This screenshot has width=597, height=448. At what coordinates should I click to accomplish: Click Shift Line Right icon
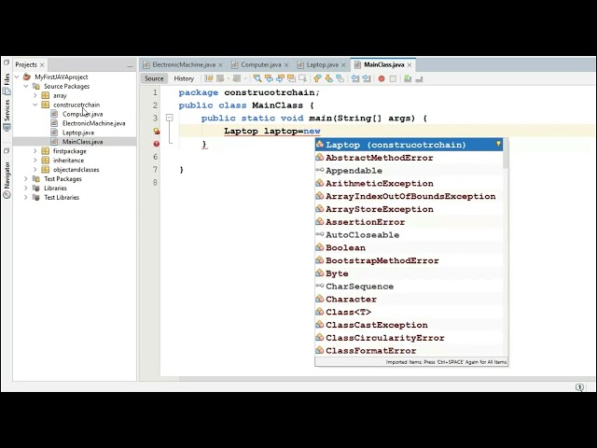coord(367,78)
